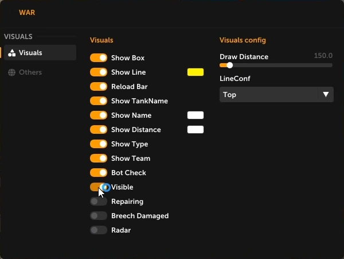
Task: Toggle the Visible switch
Action: click(99, 187)
